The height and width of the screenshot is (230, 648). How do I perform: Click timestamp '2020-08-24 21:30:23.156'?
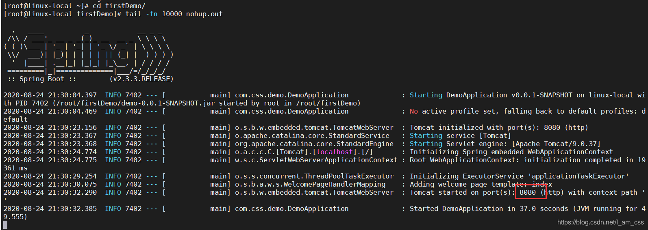(x=50, y=127)
